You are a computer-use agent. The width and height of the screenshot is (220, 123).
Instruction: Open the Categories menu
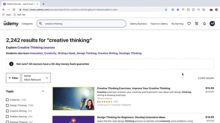pos(27,24)
